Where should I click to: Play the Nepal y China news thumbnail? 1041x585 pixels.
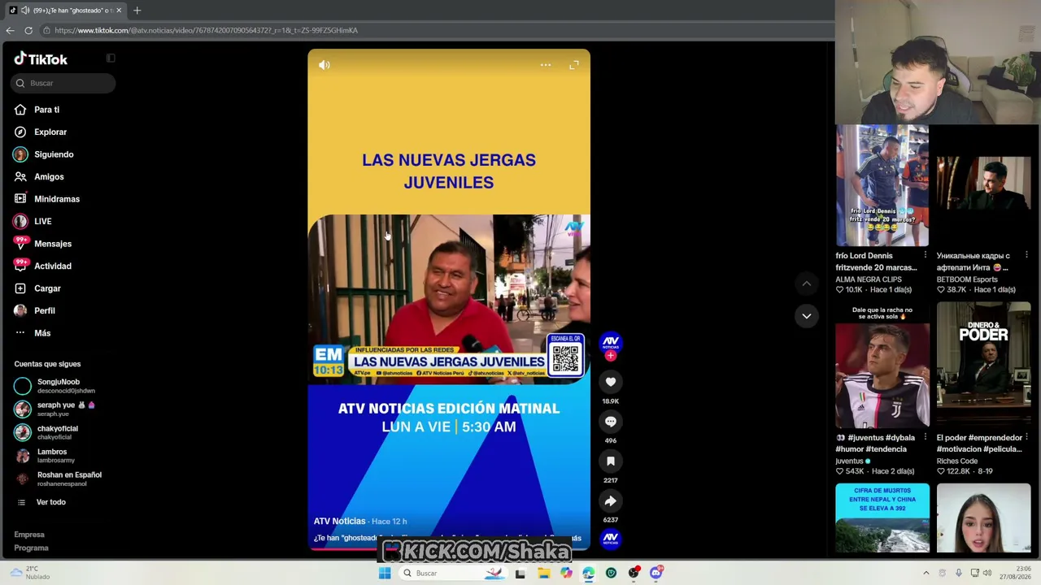(x=882, y=518)
